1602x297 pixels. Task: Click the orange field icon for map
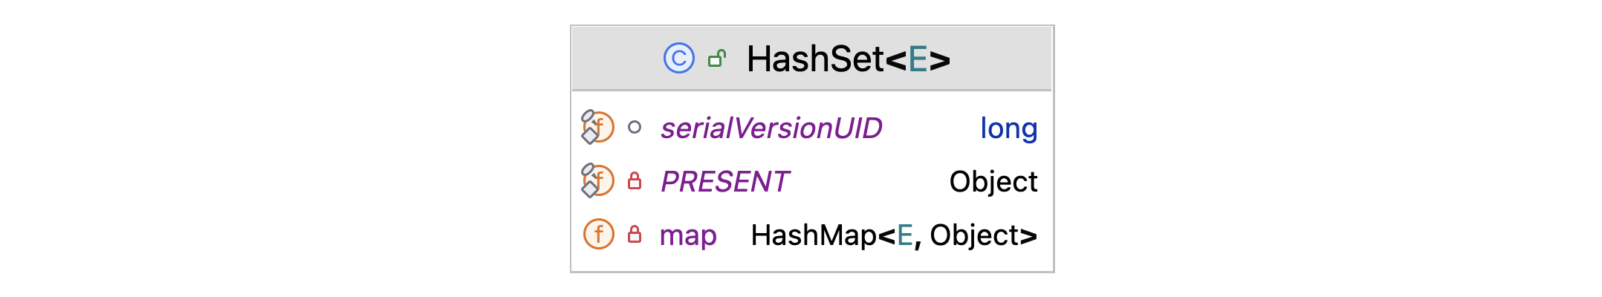(x=598, y=234)
